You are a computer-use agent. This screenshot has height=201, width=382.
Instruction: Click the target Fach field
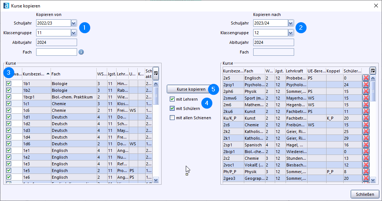(x=273, y=52)
